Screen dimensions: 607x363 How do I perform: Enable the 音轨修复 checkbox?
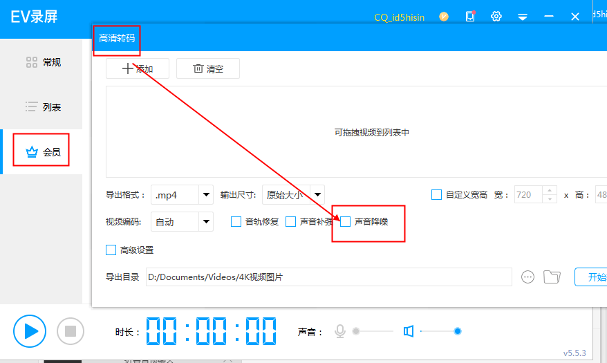tap(236, 222)
